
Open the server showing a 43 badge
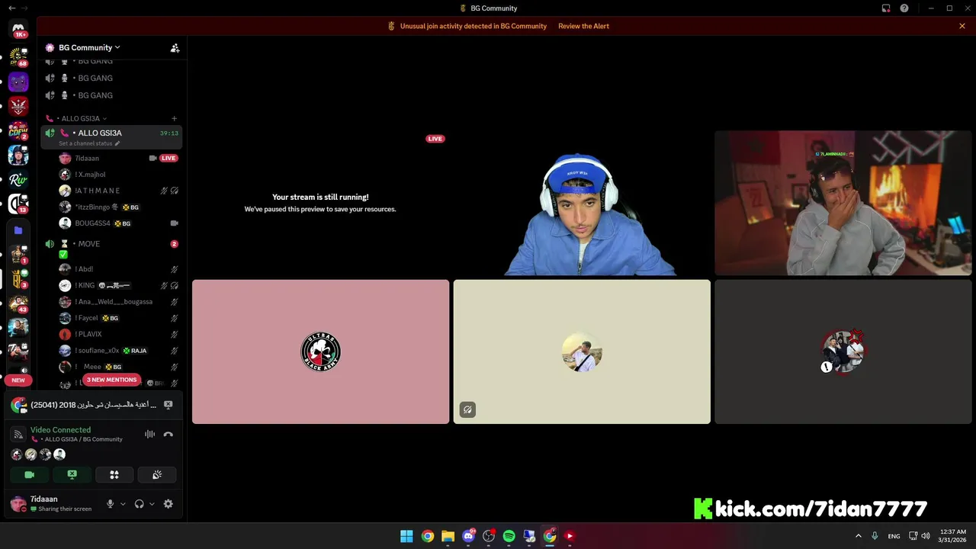[18, 303]
